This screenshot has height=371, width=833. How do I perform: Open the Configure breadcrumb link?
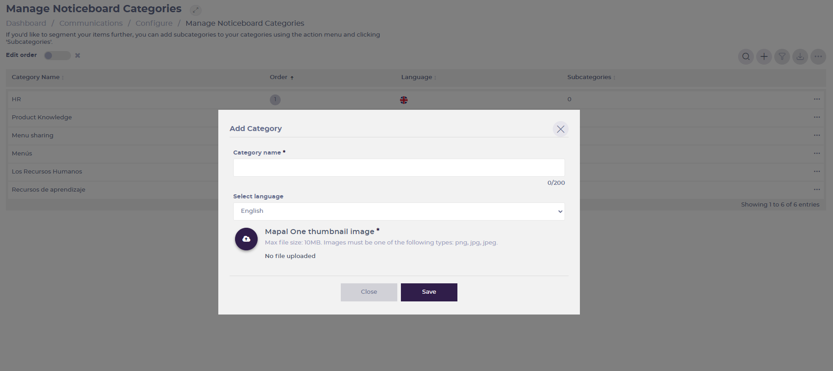(154, 23)
